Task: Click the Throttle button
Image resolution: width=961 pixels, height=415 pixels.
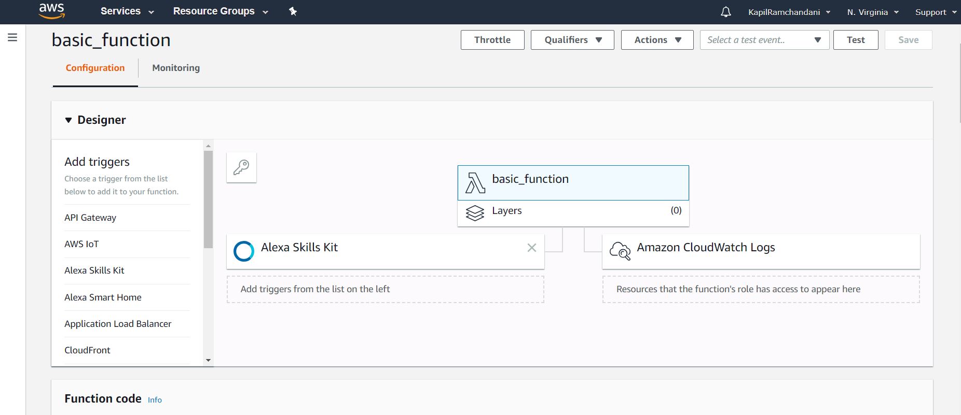Action: tap(492, 40)
